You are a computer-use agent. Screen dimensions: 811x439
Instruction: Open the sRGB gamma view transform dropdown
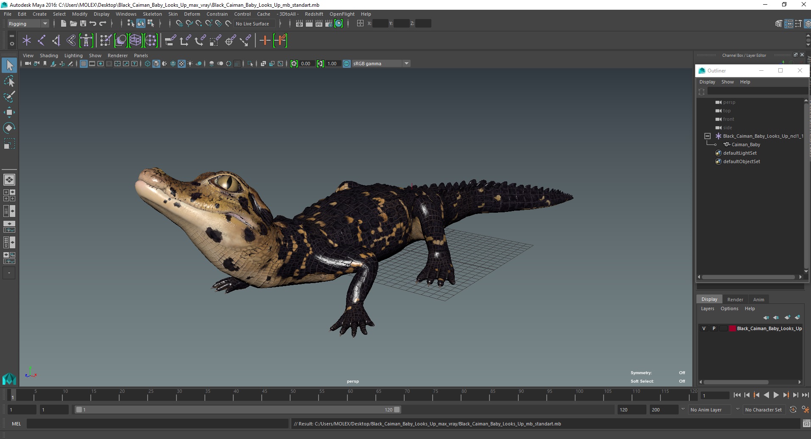point(380,64)
